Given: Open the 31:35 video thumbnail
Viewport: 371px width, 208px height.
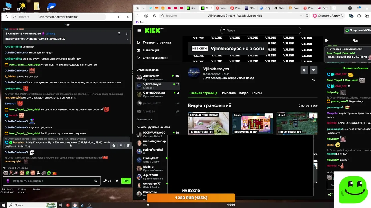Looking at the screenshot, I should click(x=297, y=123).
